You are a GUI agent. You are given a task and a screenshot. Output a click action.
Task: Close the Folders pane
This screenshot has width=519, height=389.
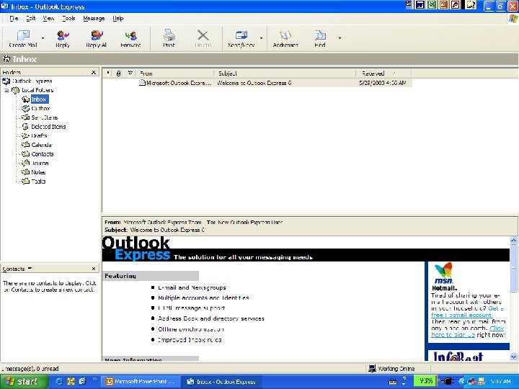pyautogui.click(x=94, y=72)
